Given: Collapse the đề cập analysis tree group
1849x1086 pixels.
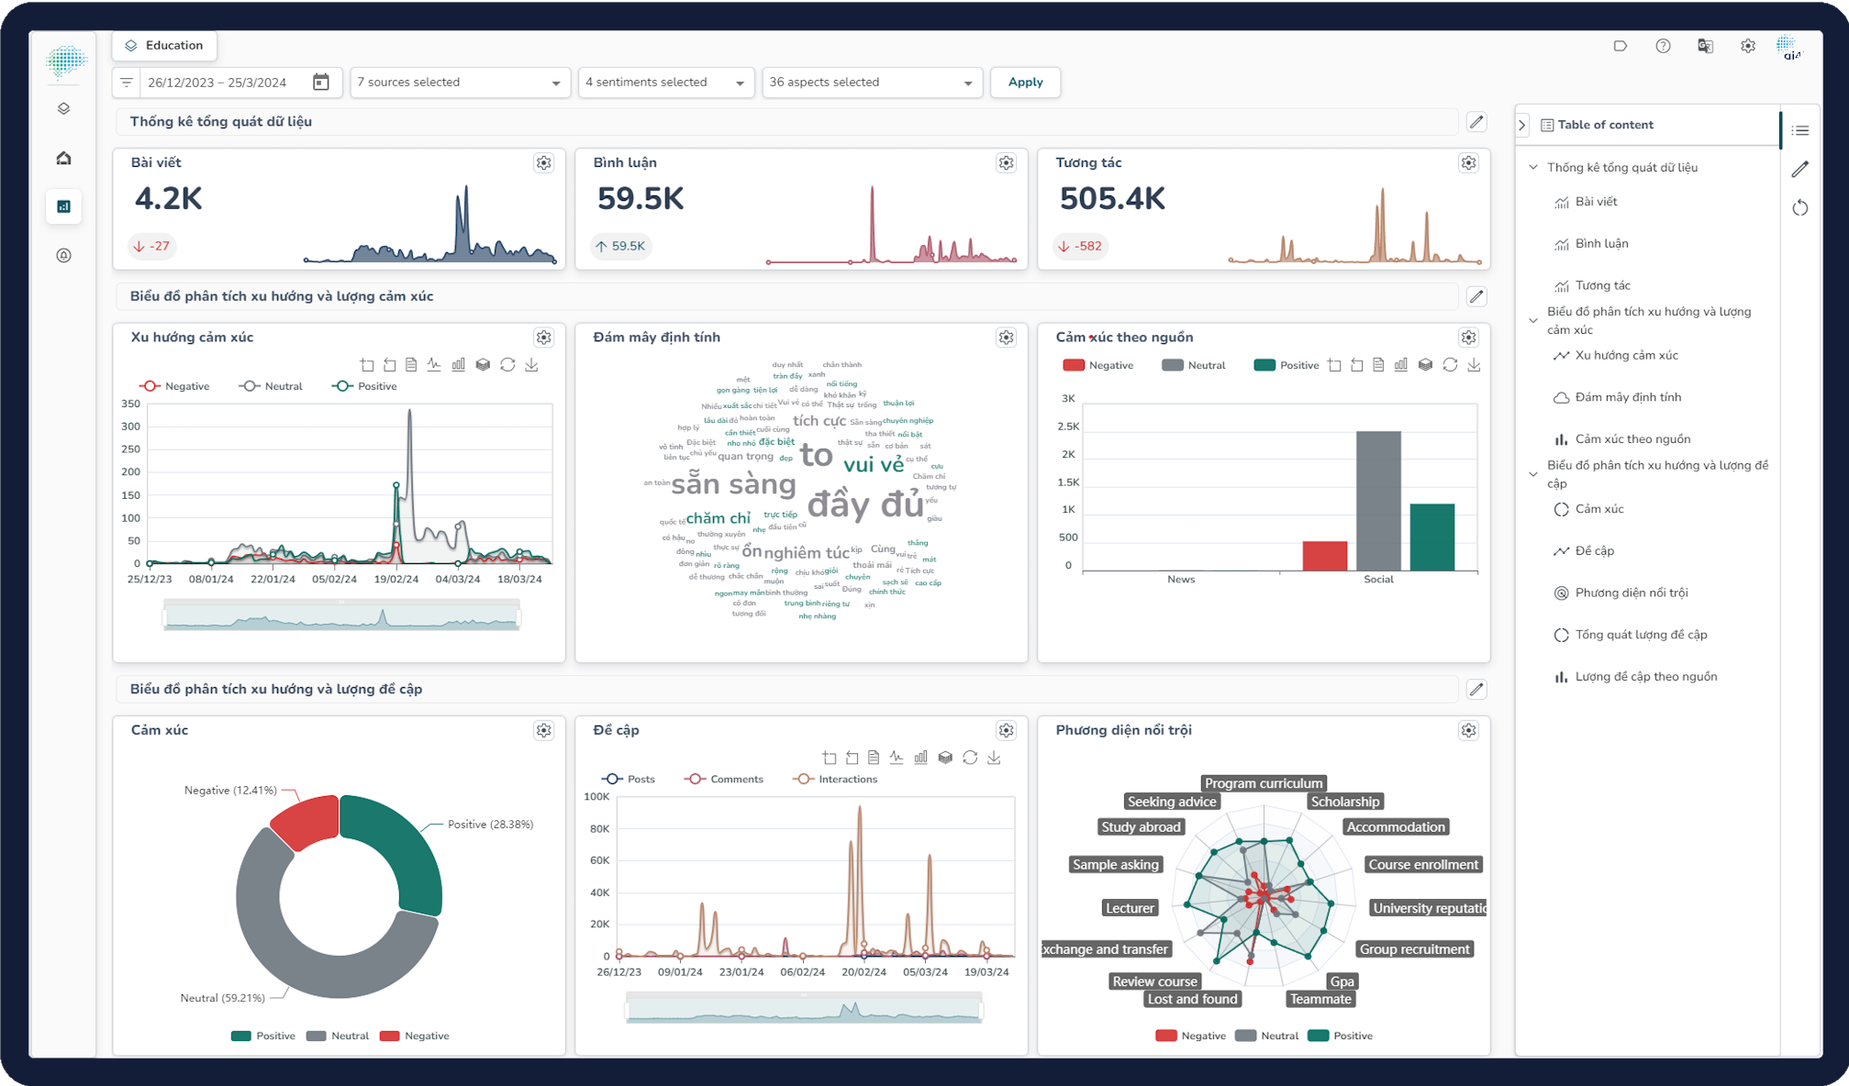Looking at the screenshot, I should [x=1533, y=474].
